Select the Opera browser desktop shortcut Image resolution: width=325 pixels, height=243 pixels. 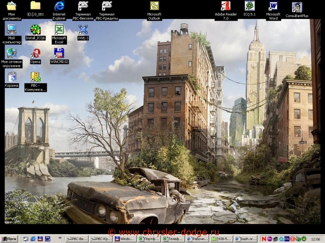coord(35,56)
